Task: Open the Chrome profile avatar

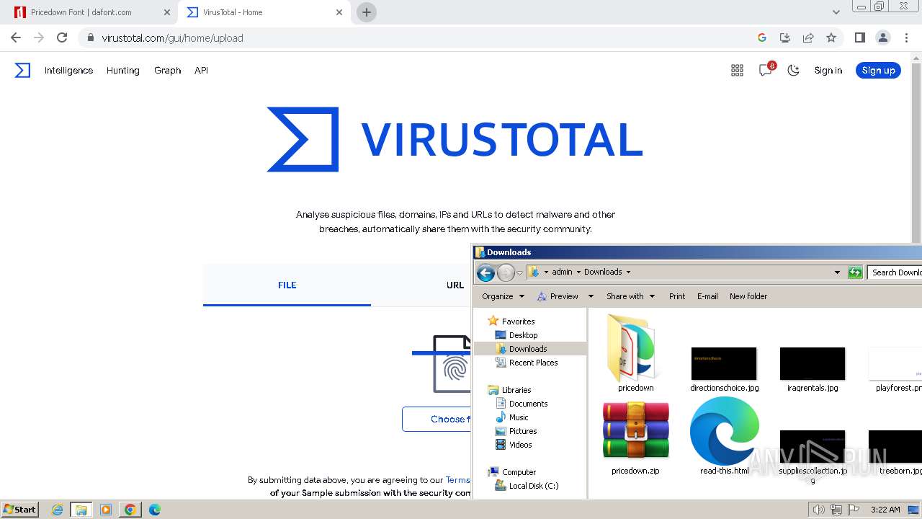Action: [882, 37]
